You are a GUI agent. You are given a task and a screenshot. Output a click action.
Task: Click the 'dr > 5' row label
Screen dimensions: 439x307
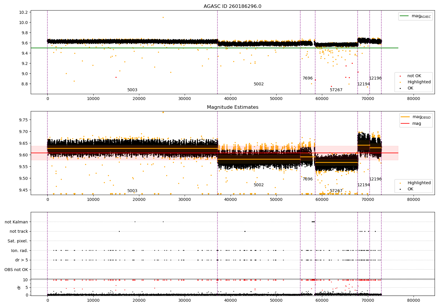[22, 260]
